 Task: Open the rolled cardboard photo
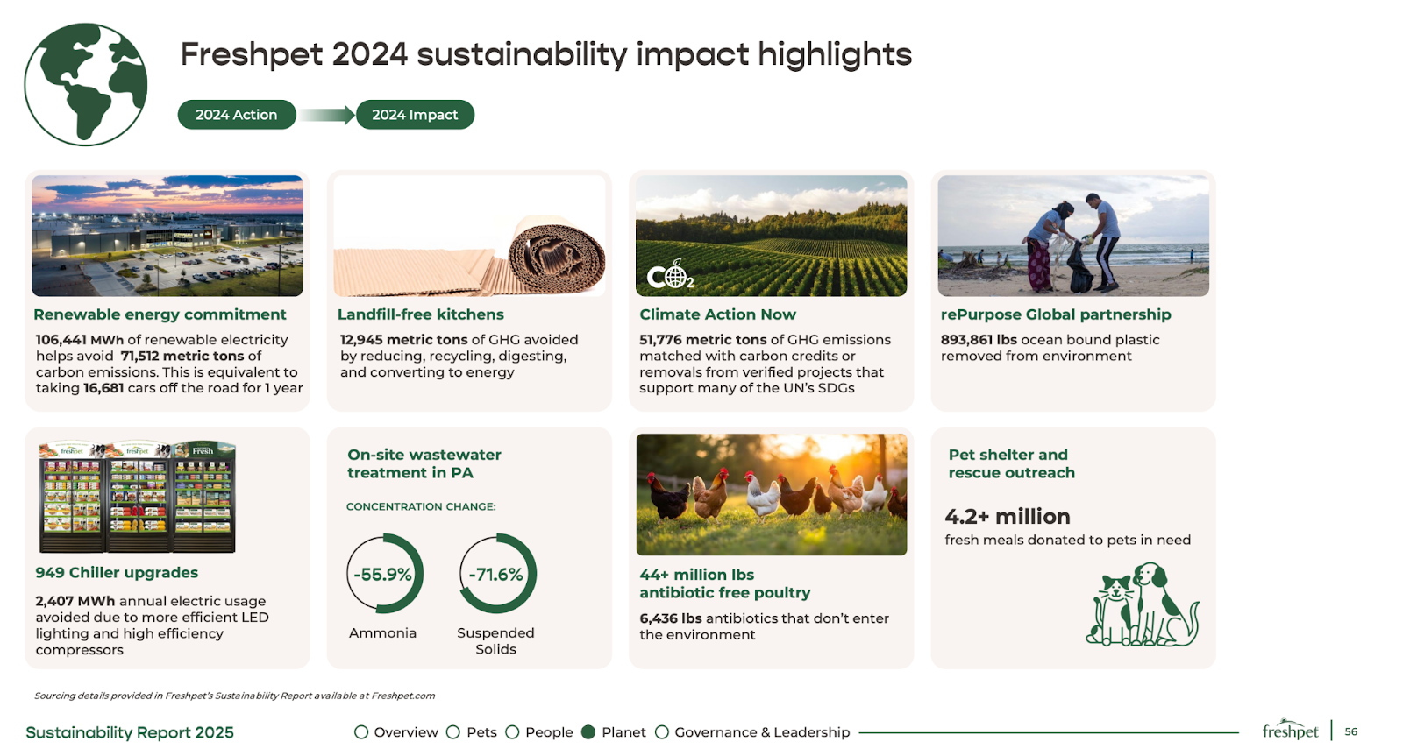pyautogui.click(x=469, y=236)
